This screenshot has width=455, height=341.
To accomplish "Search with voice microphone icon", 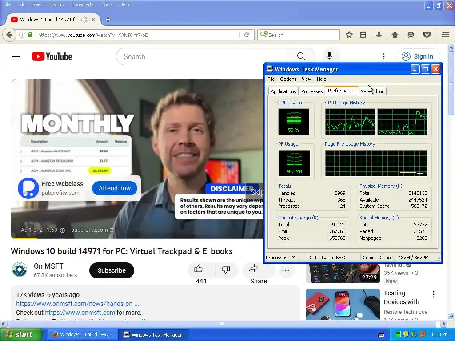I will click(x=329, y=56).
